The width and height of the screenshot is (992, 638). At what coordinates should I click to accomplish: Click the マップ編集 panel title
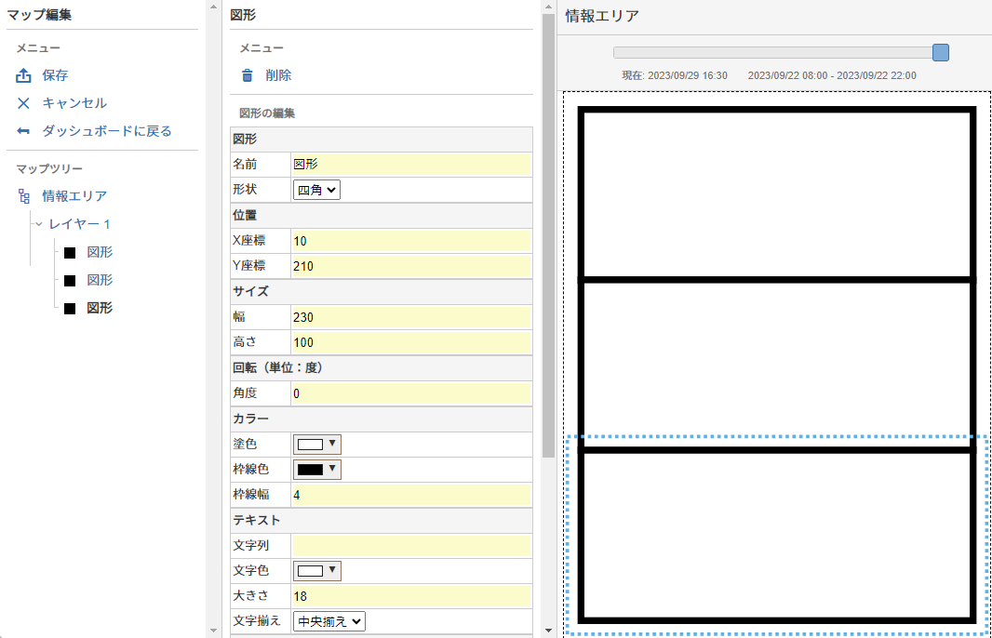[x=39, y=15]
